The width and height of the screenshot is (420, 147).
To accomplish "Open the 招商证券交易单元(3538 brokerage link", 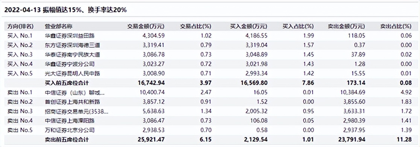I will click(x=77, y=111).
